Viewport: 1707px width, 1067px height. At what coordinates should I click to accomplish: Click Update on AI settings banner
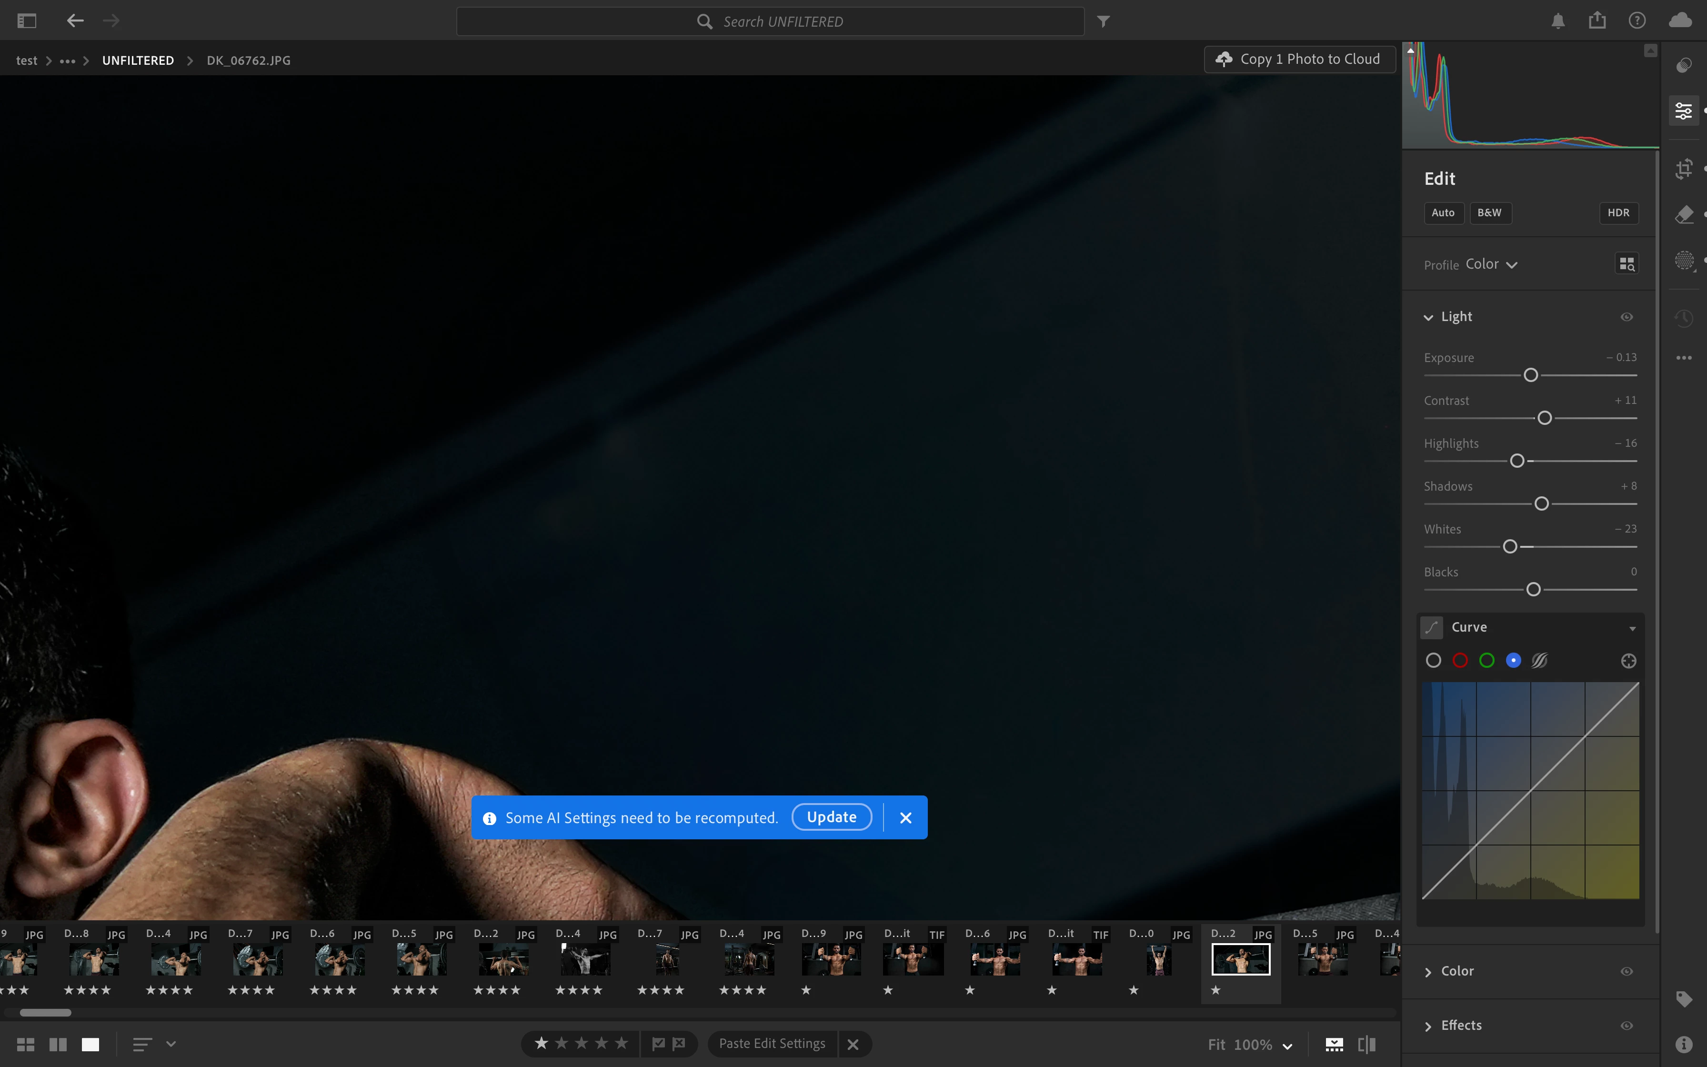click(831, 817)
